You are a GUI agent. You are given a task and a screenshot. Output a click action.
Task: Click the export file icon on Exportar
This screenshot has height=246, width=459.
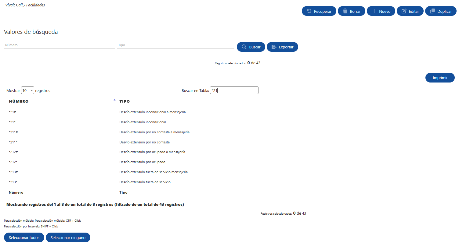coord(274,47)
